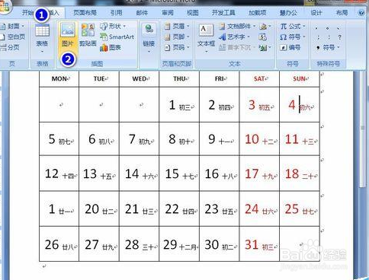The height and width of the screenshot is (280, 369).
Task: Click the date and time icon
Action: [263, 37]
